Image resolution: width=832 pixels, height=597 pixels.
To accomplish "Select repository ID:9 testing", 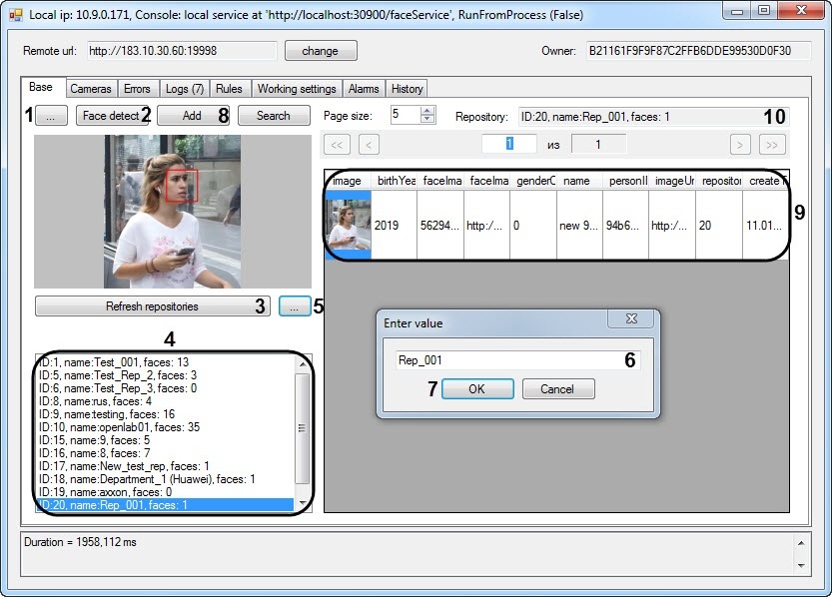I will tap(165, 414).
